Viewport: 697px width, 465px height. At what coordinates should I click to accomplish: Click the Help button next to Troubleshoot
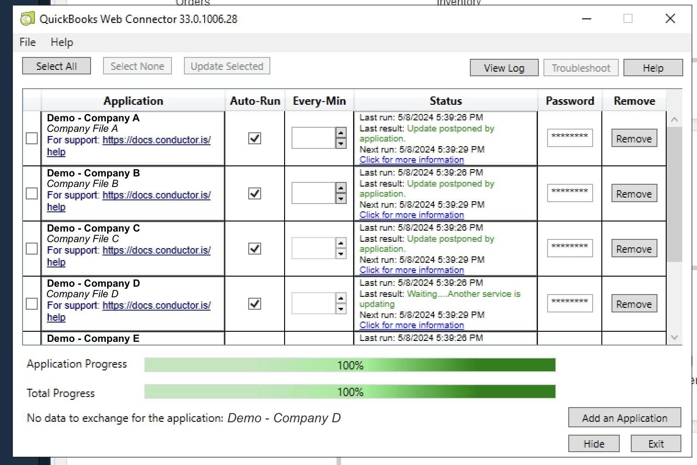tap(653, 68)
